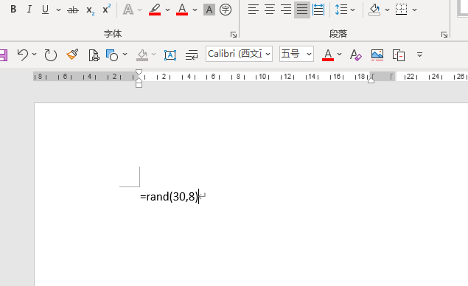Click the wrap text icon
Screen dimensions: 468x286
coord(192,55)
